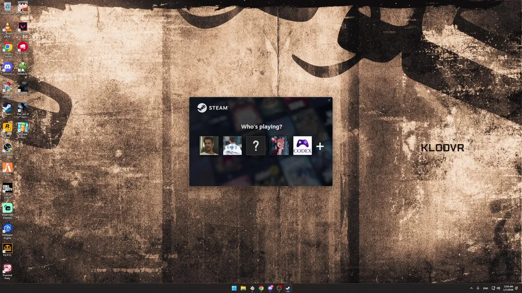Close the Steam Who's playing dialog
This screenshot has width=522, height=293.
(x=329, y=101)
